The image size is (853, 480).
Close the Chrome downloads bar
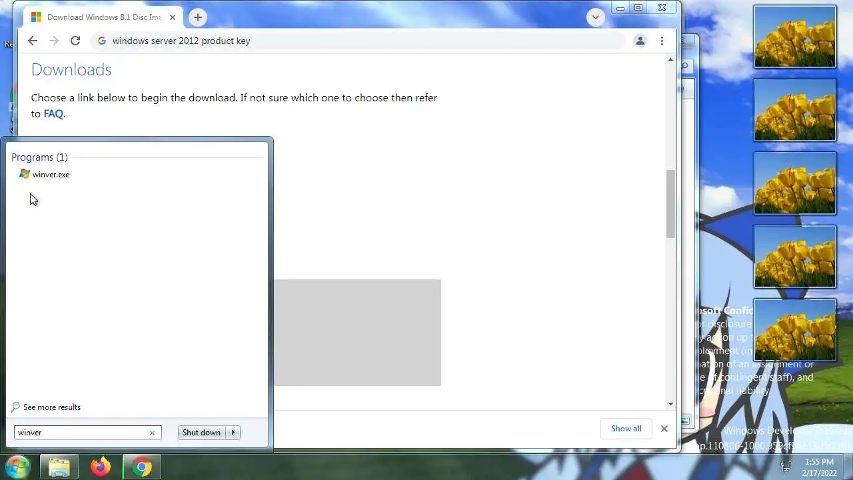[x=664, y=429]
